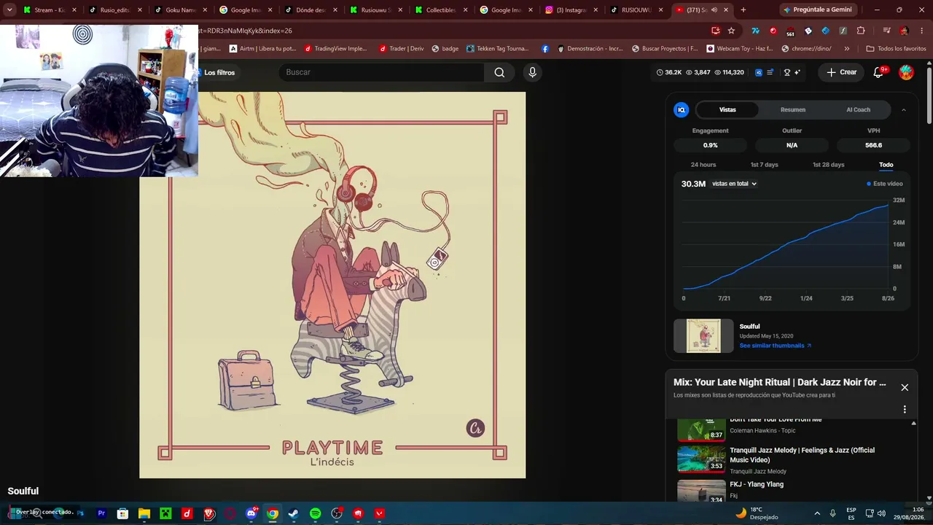The image size is (933, 525).
Task: Open the 'Tekken Tag Tourna...' bookmark
Action: click(x=497, y=49)
